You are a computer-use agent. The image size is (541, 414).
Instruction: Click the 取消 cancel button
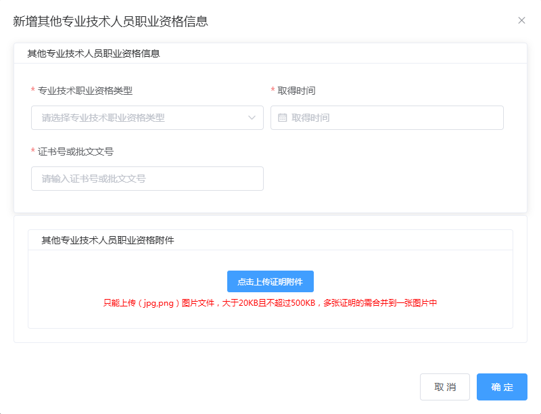click(x=445, y=386)
